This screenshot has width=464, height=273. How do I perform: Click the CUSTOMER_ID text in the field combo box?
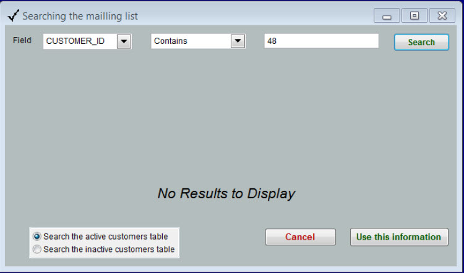[x=75, y=41]
